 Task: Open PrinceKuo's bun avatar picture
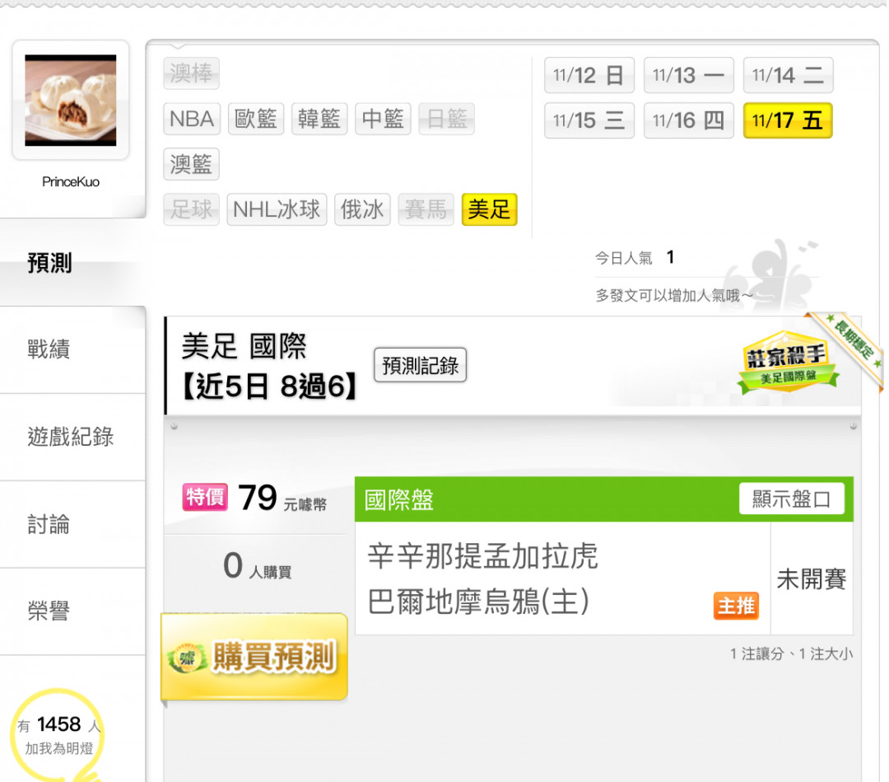(x=71, y=100)
